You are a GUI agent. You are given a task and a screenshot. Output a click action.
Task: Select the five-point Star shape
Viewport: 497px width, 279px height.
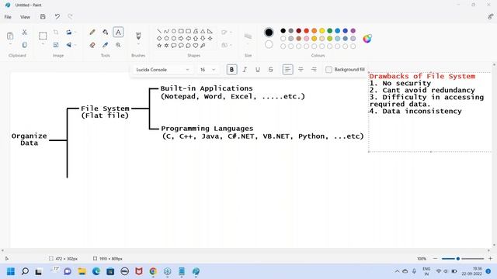point(159,46)
